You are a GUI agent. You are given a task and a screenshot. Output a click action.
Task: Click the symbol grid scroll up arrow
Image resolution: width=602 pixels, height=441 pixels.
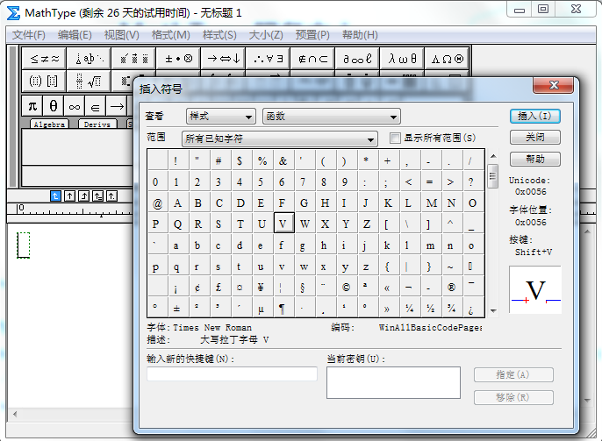(x=493, y=156)
